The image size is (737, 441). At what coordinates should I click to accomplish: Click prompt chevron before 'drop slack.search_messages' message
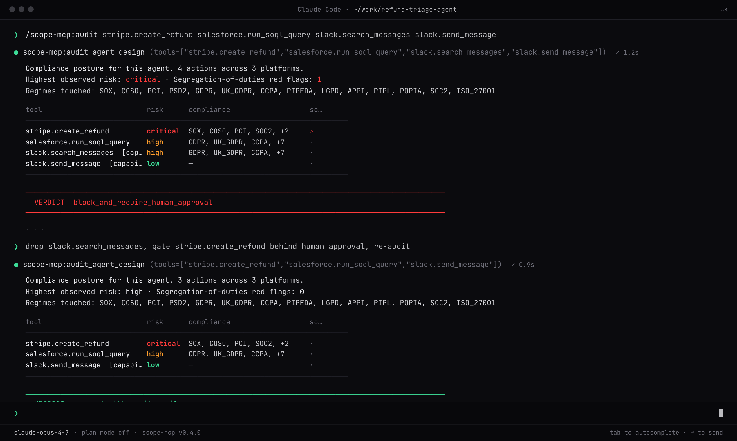click(x=16, y=247)
